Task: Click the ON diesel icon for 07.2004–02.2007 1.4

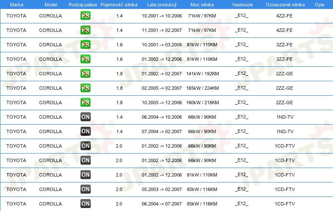Action: click(86, 131)
